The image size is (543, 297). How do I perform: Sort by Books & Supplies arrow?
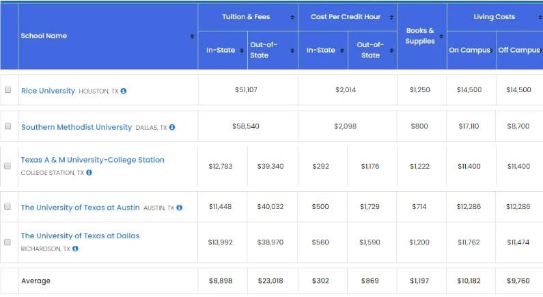(441, 36)
